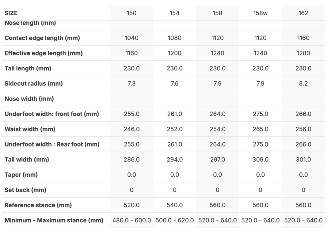Click the Nose width row label

(29, 99)
